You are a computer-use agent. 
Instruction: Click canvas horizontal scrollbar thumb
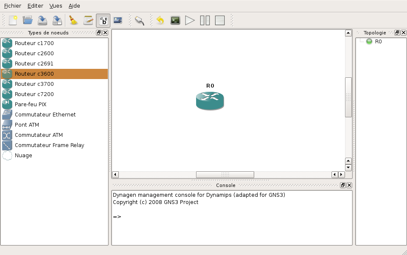(x=225, y=174)
